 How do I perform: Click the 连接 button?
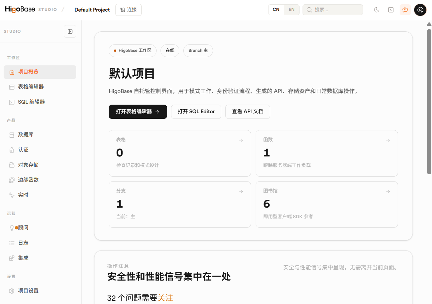pos(128,10)
